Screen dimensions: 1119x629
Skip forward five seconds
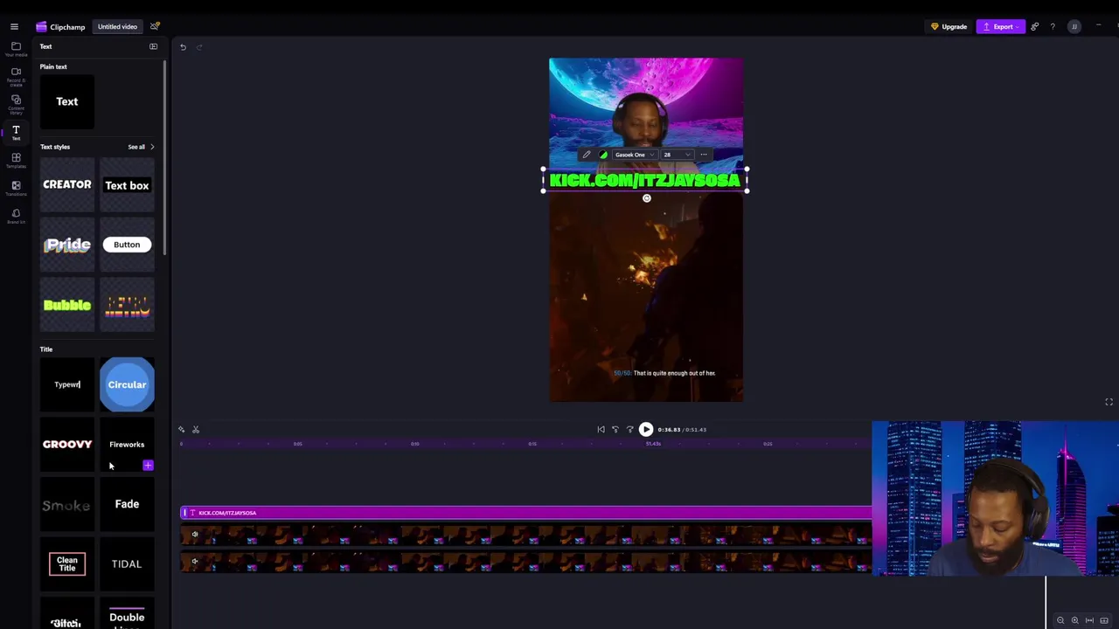(x=630, y=430)
